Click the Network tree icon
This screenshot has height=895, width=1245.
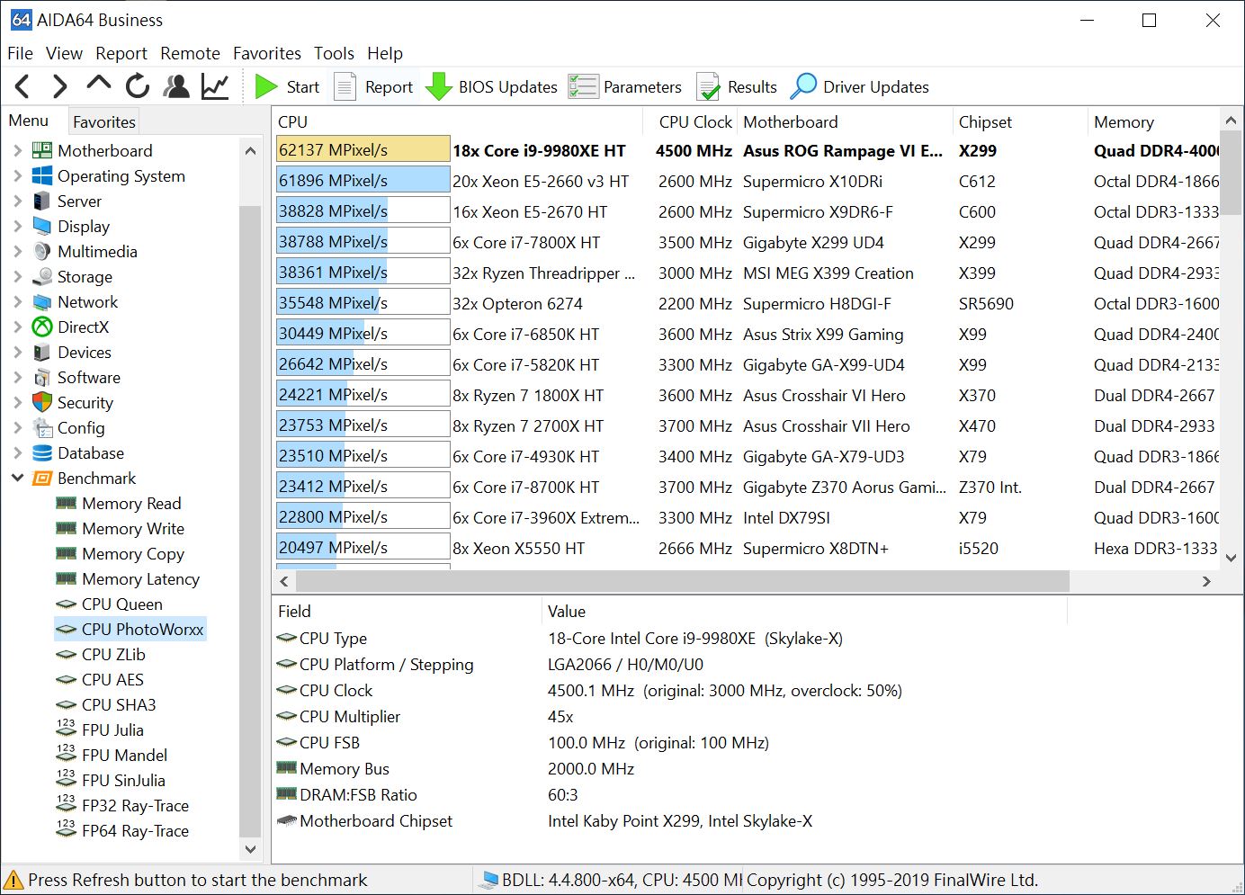[42, 301]
